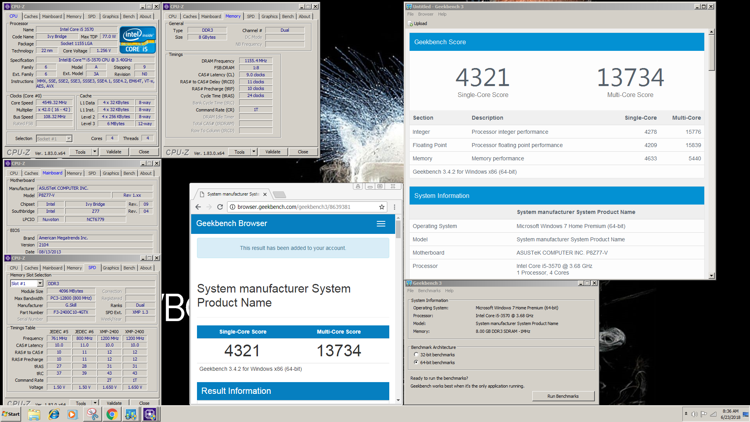Click Close button in CPU tab window

(x=144, y=152)
